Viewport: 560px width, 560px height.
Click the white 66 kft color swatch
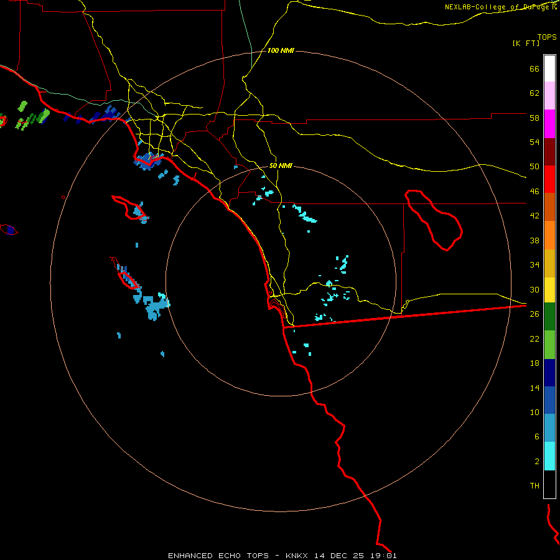[x=549, y=68]
